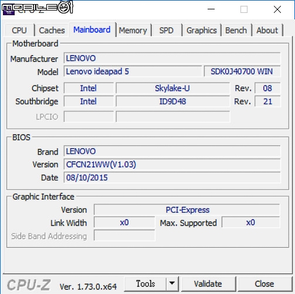Click the Link Width x0 field

pos(124,223)
